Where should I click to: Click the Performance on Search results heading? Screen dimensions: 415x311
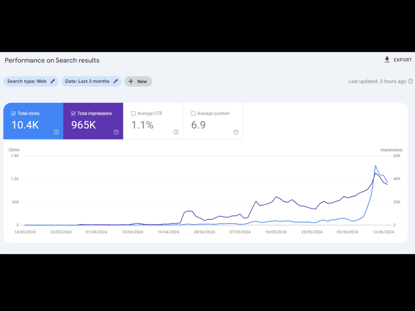click(52, 60)
